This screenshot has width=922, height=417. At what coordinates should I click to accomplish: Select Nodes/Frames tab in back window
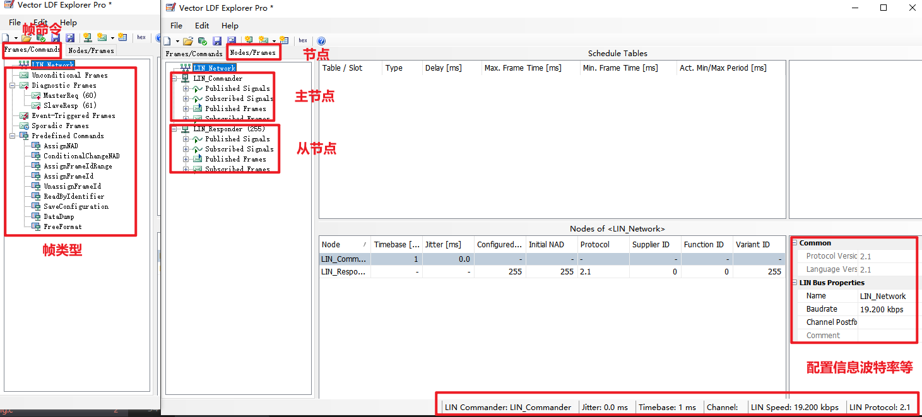[x=91, y=50]
